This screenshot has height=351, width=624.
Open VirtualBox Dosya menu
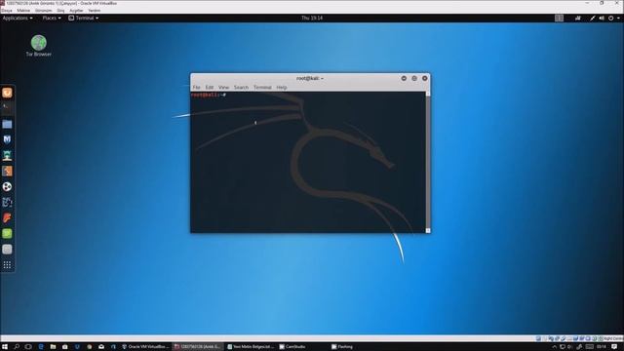click(x=7, y=11)
